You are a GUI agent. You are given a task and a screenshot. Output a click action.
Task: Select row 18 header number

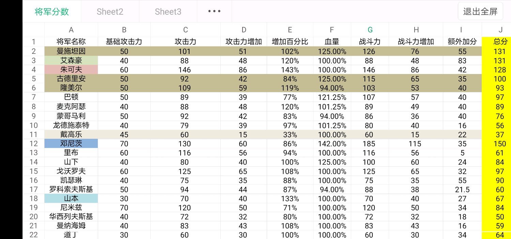[x=34, y=198]
